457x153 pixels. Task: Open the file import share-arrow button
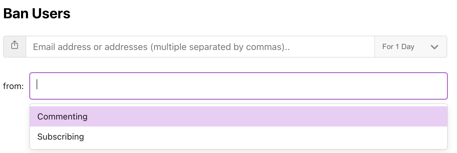pyautogui.click(x=15, y=47)
